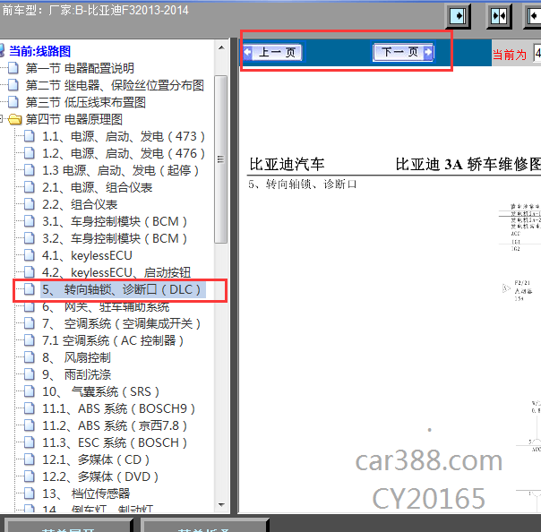Click page icon beside 12.1、多媒体（CD）
541x532 pixels.
coord(29,459)
